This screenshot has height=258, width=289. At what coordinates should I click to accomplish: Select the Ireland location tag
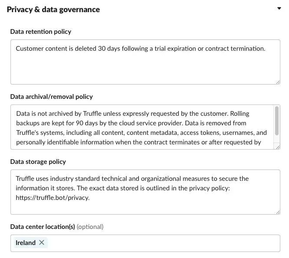point(26,242)
